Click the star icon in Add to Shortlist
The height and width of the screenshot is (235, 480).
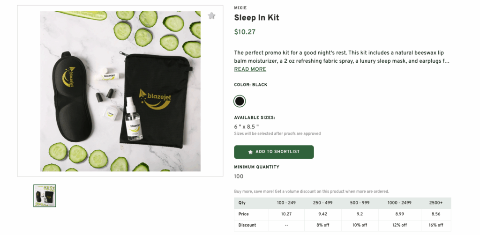tap(250, 152)
